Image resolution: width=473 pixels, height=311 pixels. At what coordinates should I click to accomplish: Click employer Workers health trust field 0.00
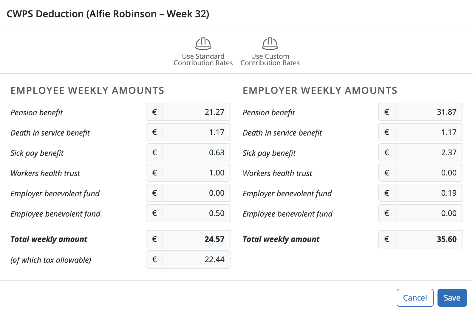pos(429,173)
